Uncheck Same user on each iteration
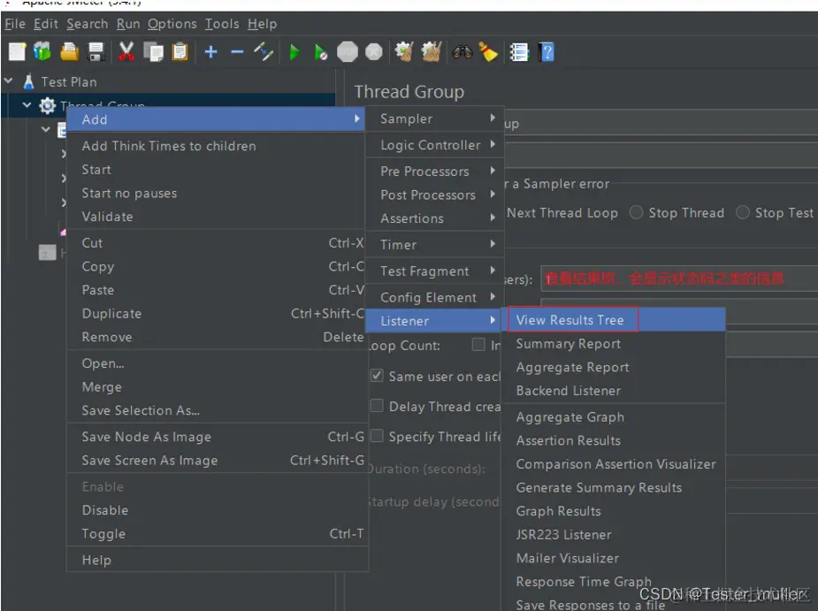This screenshot has width=818, height=611. 377,376
